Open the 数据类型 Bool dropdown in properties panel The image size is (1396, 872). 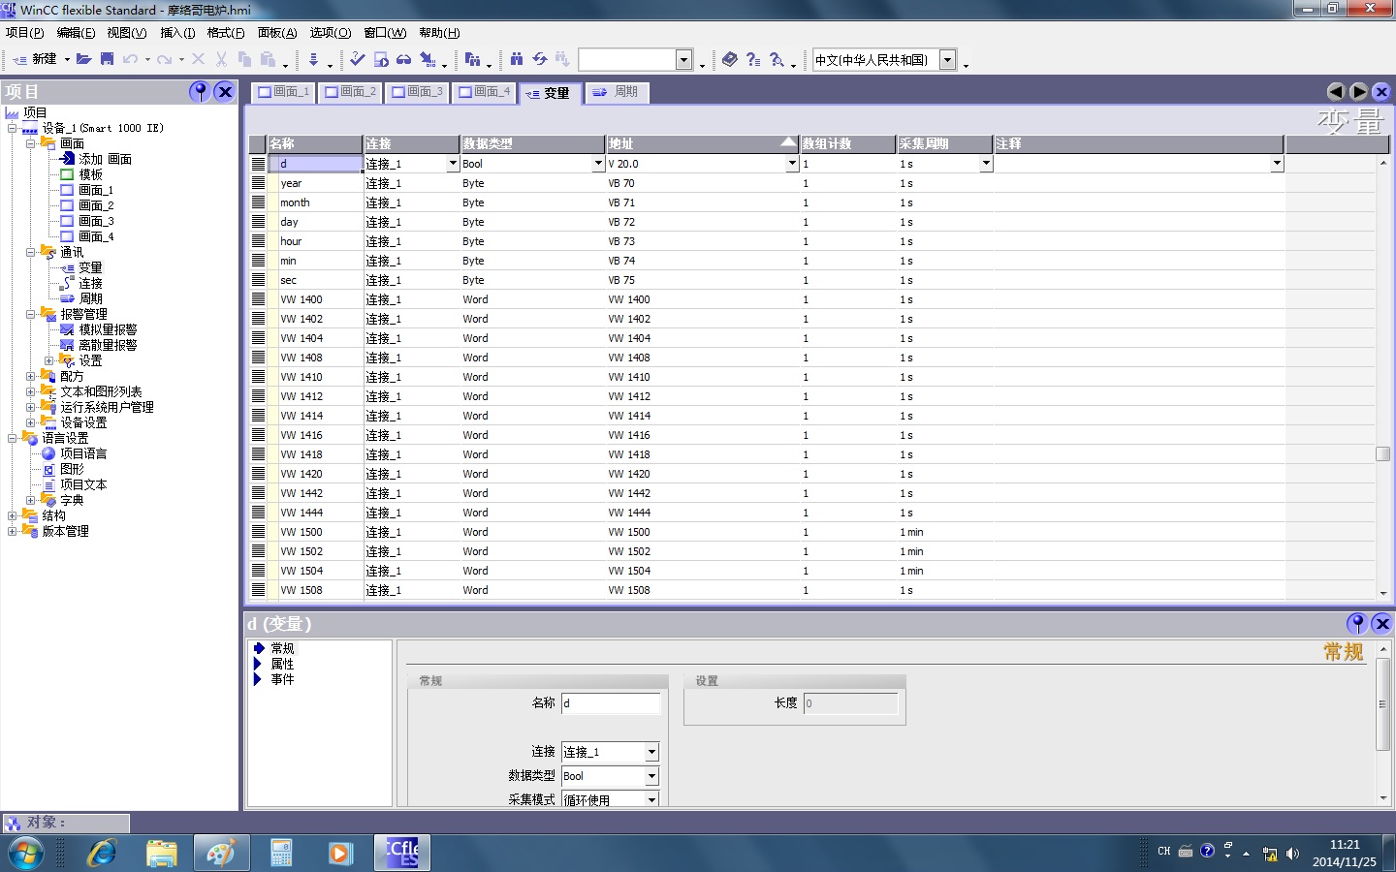coord(651,776)
